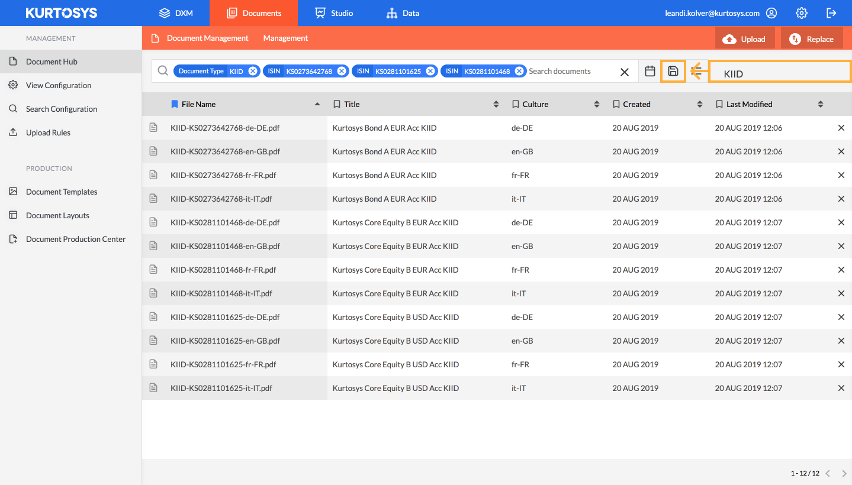Click the document icon beside Document Management
The image size is (852, 485).
pyautogui.click(x=155, y=38)
